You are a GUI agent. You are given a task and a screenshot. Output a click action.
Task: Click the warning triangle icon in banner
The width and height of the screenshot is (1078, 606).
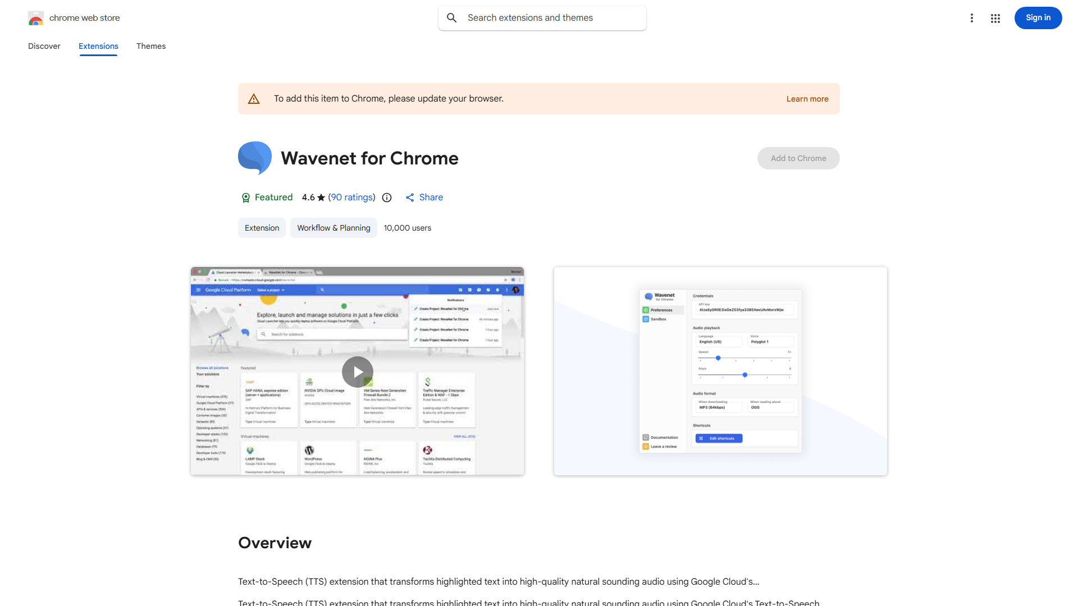(x=254, y=99)
